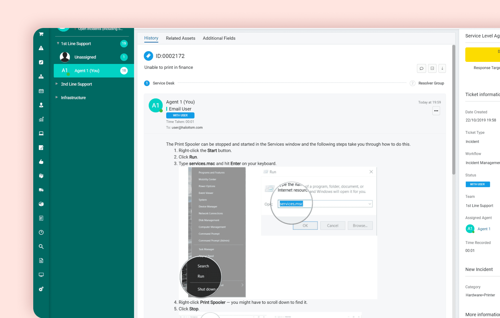500x318 pixels.
Task: Expand the Infrastructure tree node
Action: coord(57,97)
